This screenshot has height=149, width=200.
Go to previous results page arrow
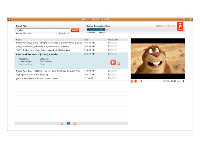pyautogui.click(x=62, y=123)
